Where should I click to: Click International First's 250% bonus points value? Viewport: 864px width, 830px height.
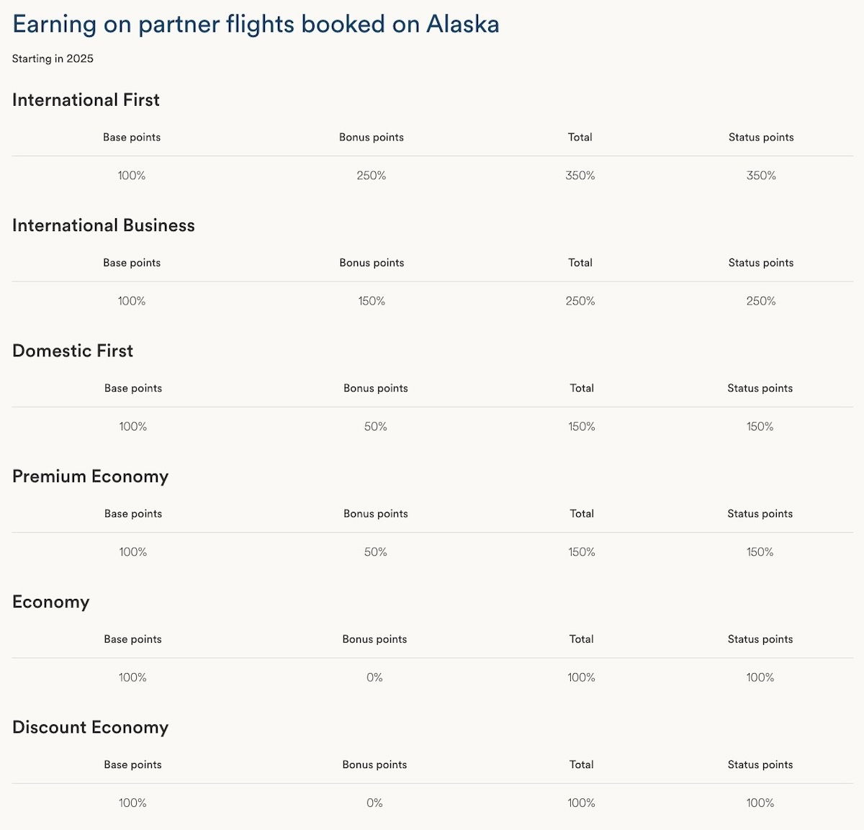click(x=372, y=176)
